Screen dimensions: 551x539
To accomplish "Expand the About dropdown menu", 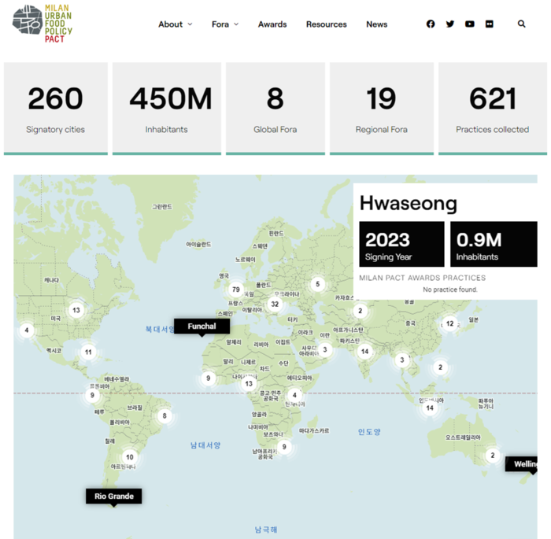I will click(x=175, y=24).
